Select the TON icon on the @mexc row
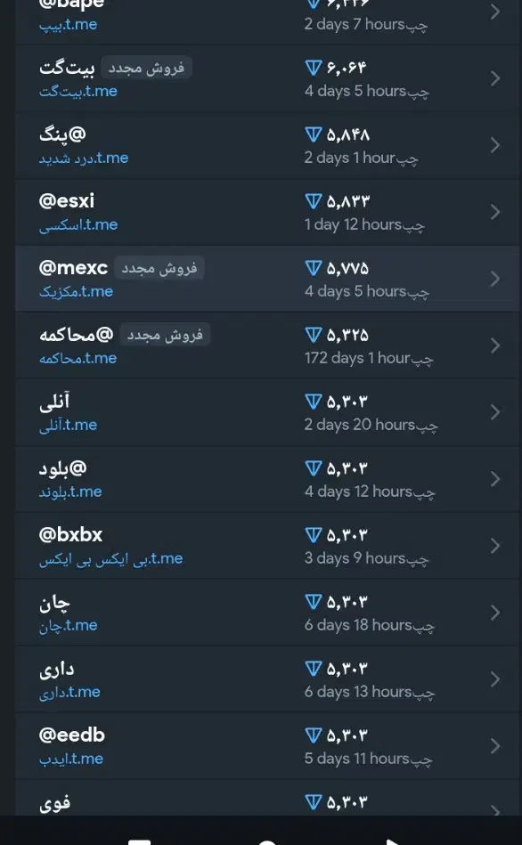Screen dimensions: 522x845 (313, 267)
